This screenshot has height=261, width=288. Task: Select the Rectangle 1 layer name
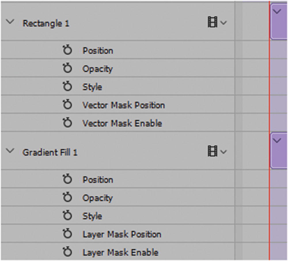point(46,23)
